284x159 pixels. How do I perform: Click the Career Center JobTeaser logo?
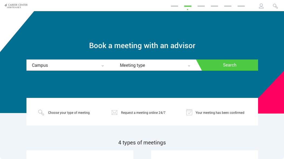pyautogui.click(x=16, y=6)
